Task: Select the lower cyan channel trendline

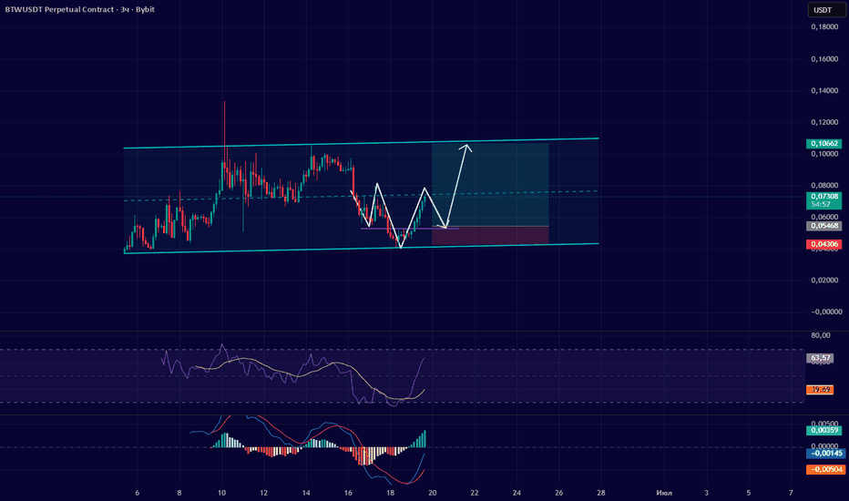Action: coord(361,248)
